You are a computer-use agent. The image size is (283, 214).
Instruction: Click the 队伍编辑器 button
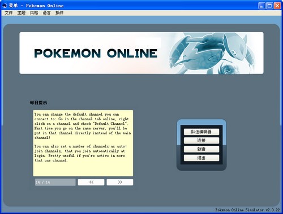click(201, 132)
